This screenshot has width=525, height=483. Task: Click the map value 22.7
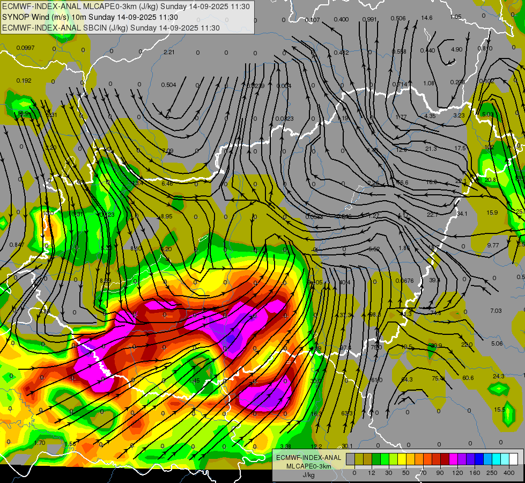432,215
